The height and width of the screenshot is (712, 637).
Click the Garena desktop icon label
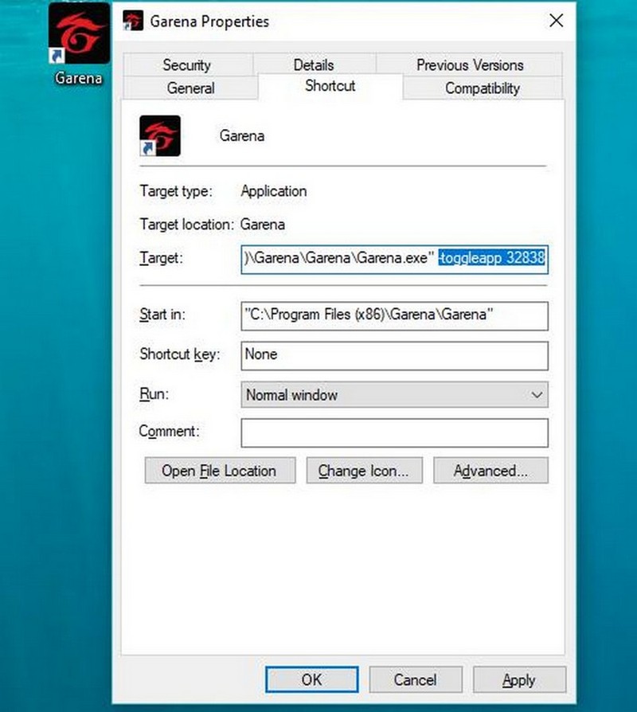(x=79, y=78)
